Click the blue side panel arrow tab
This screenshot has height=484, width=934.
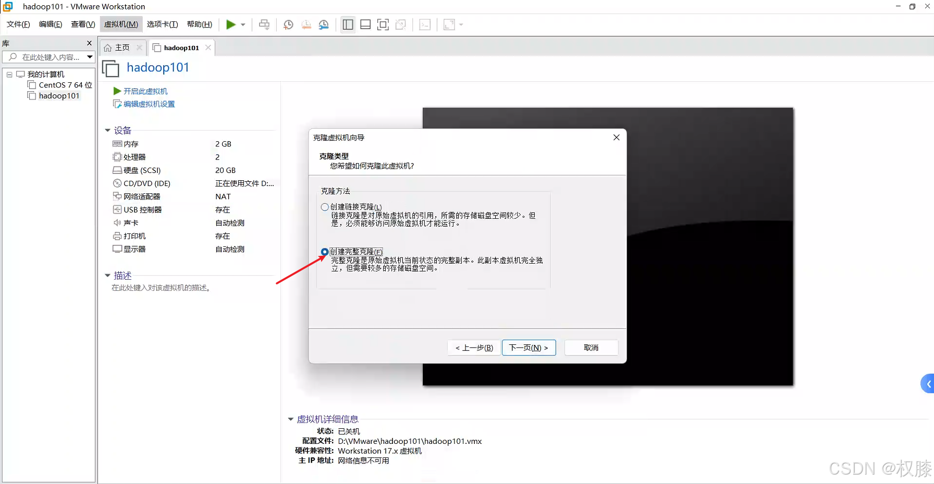point(928,384)
